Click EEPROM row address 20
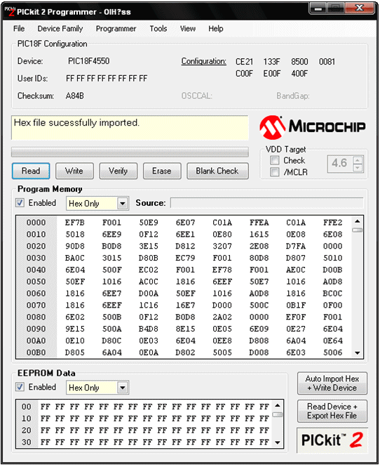This screenshot has width=380, height=465. 27,431
